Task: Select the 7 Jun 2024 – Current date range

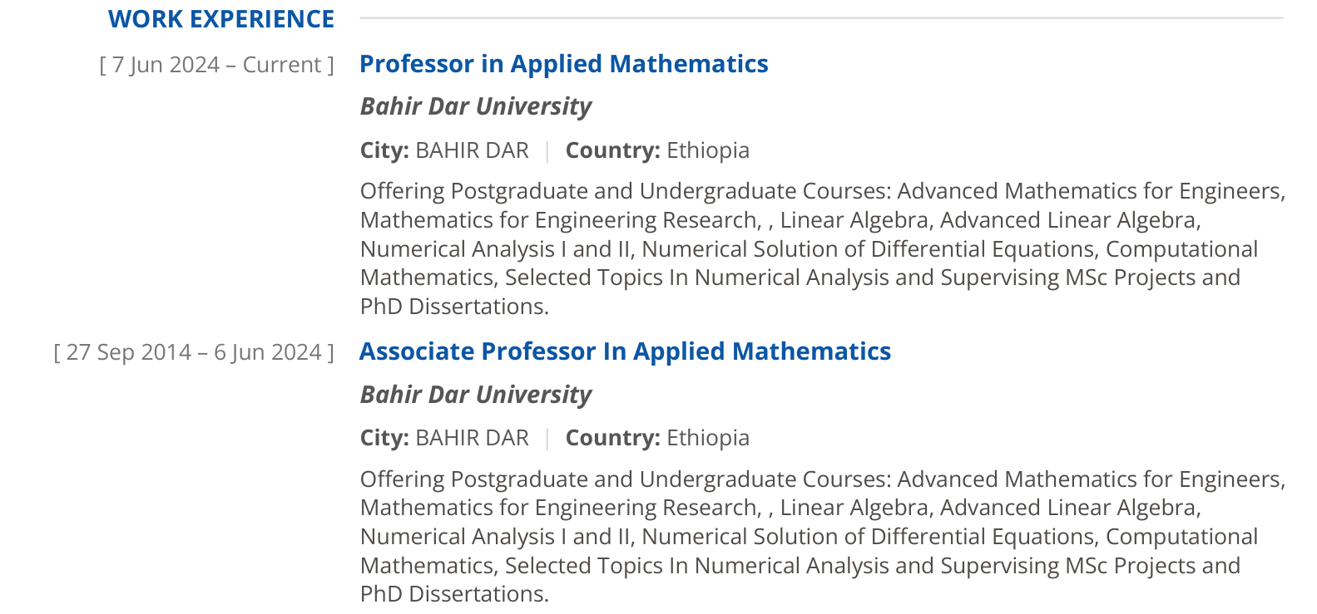Action: pos(216,65)
